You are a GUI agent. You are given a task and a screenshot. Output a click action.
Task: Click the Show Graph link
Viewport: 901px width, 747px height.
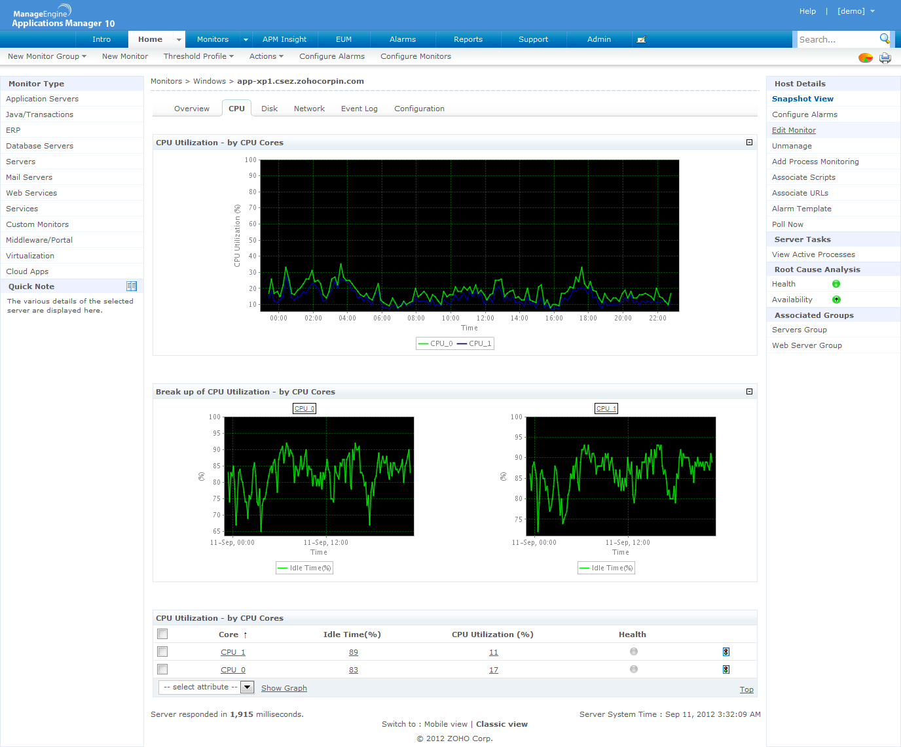(x=284, y=688)
